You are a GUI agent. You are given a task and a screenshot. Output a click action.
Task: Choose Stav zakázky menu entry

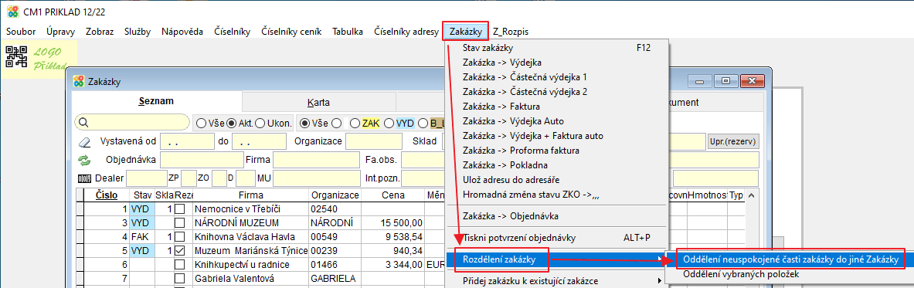[x=557, y=48]
